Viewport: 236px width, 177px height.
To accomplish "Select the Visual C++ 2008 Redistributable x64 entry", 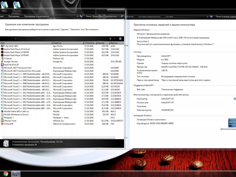I will click(27, 80).
